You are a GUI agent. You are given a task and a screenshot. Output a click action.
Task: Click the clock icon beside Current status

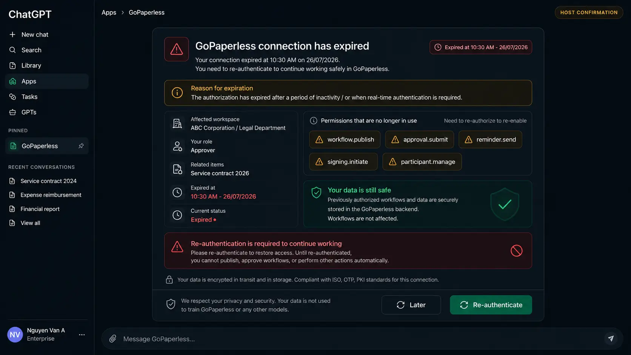tap(177, 215)
